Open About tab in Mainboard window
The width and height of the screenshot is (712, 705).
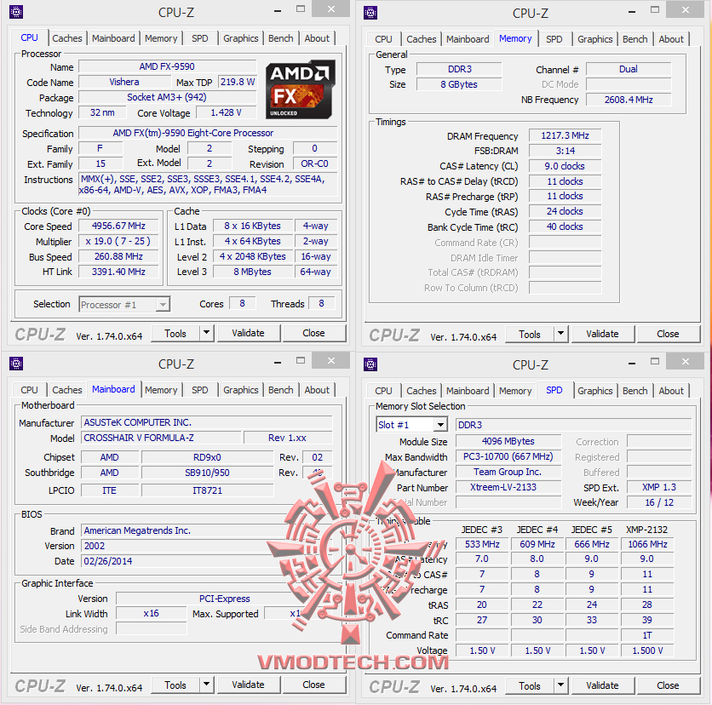click(317, 390)
